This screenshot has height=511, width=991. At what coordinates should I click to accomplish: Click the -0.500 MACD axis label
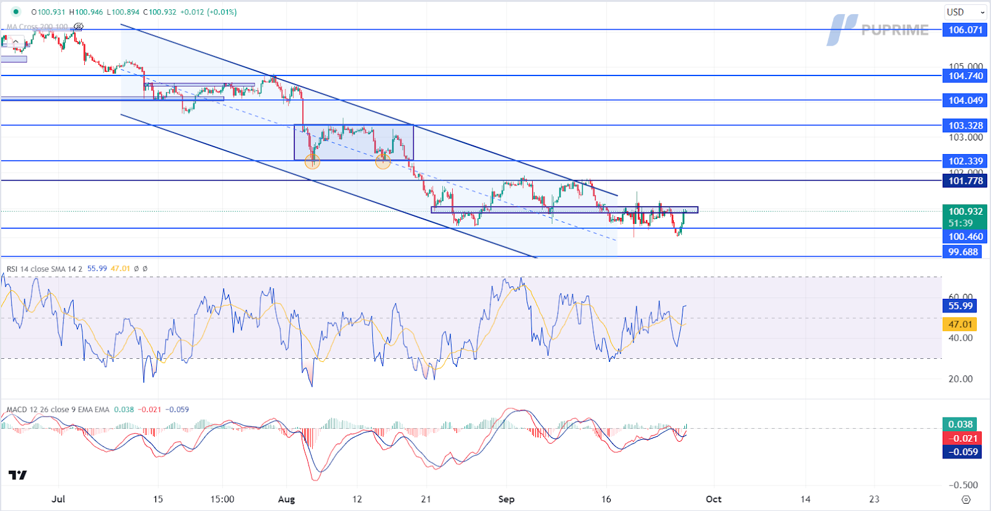pyautogui.click(x=963, y=485)
